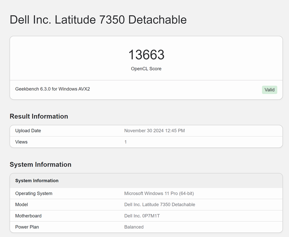Image resolution: width=289 pixels, height=237 pixels.
Task: Click the Microsoft Windows 11 Pro (64-bit) value
Action: click(x=159, y=193)
